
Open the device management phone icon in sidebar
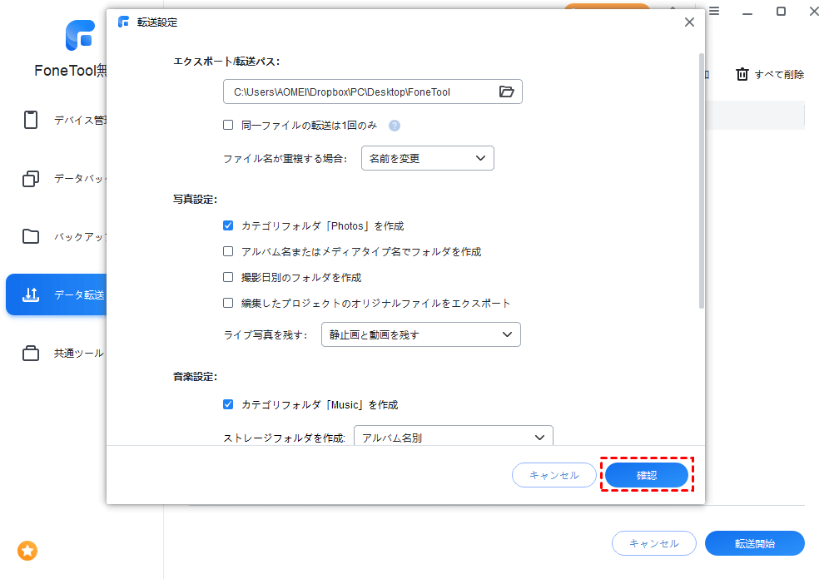pos(31,120)
